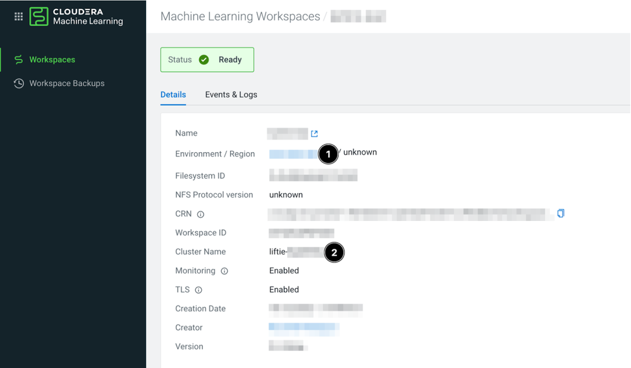The height and width of the screenshot is (368, 631).
Task: Show info tooltip next to CRN
Action: click(200, 215)
